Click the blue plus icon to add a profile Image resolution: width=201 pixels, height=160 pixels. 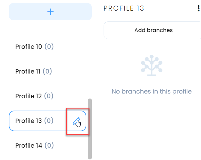pos(50,12)
